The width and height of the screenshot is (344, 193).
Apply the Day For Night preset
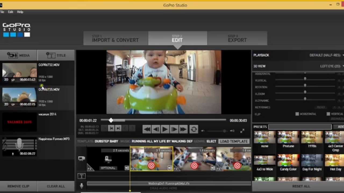pyautogui.click(x=312, y=163)
